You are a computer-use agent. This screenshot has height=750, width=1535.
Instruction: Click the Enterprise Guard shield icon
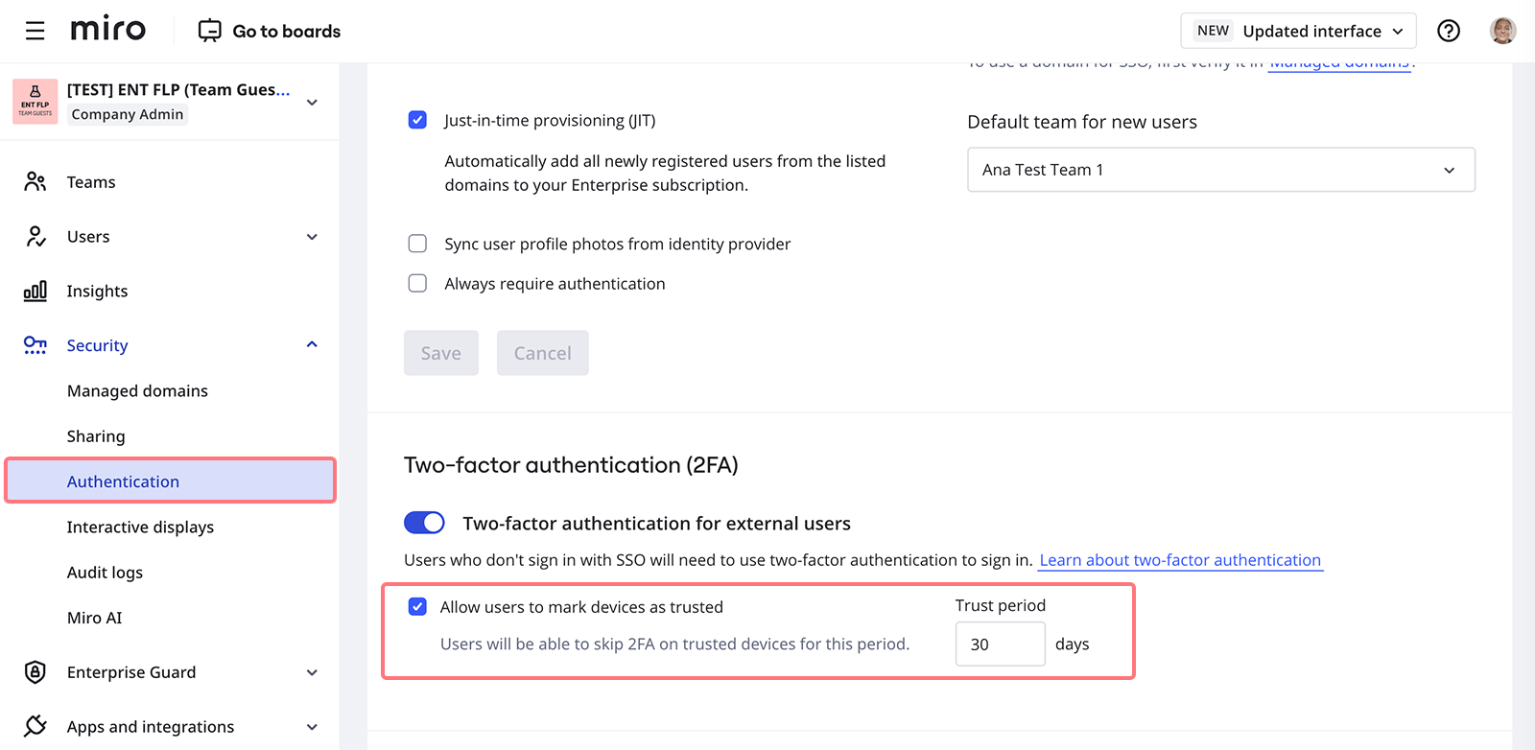(35, 672)
